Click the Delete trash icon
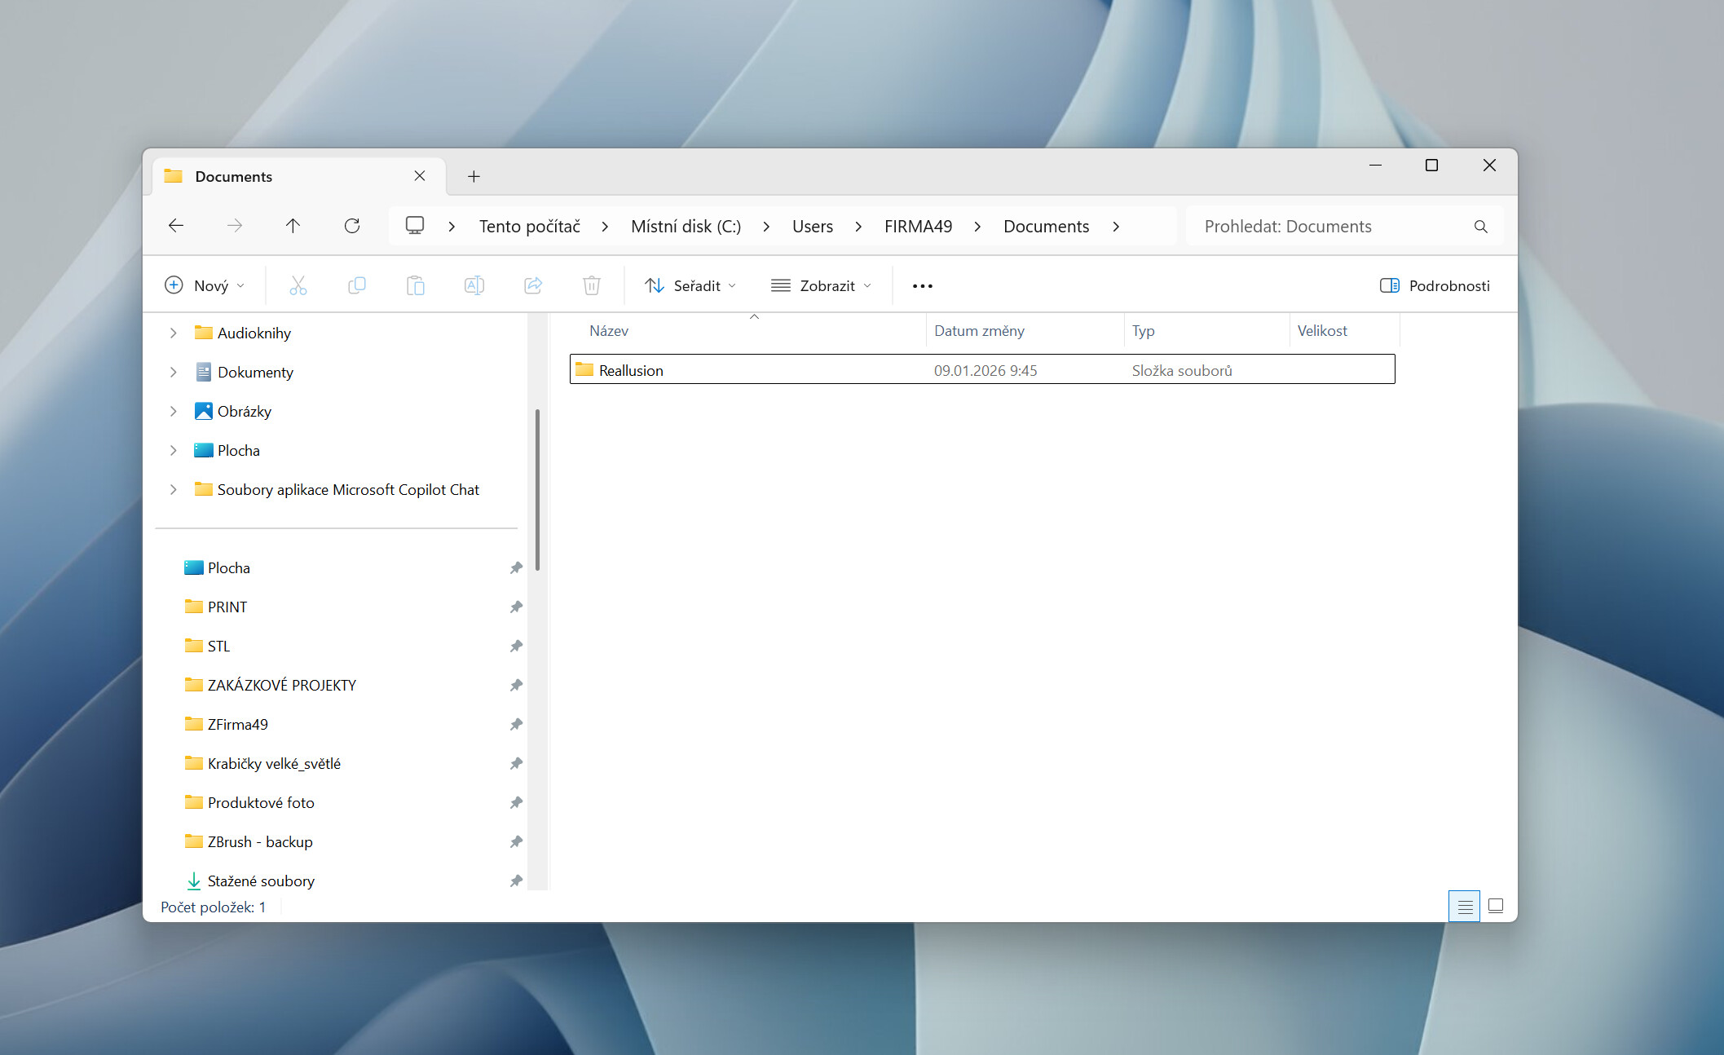This screenshot has height=1055, width=1724. click(x=592, y=285)
